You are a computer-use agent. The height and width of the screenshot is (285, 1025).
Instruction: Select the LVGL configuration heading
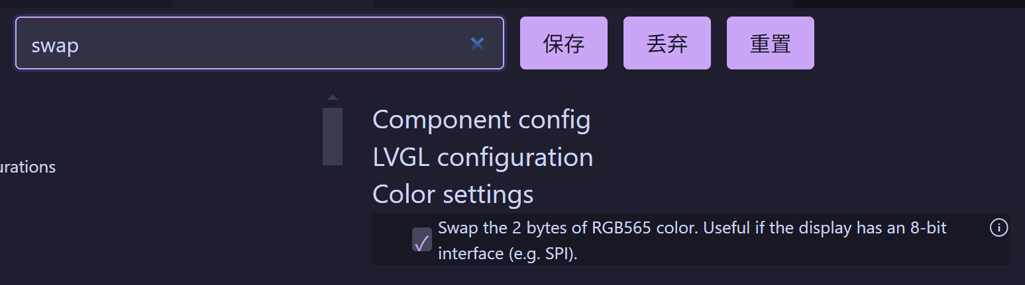coord(482,157)
